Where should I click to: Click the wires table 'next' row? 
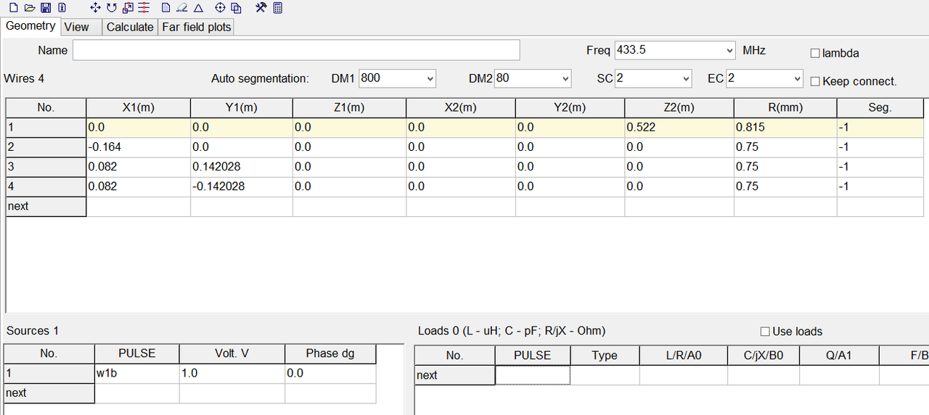tap(46, 206)
